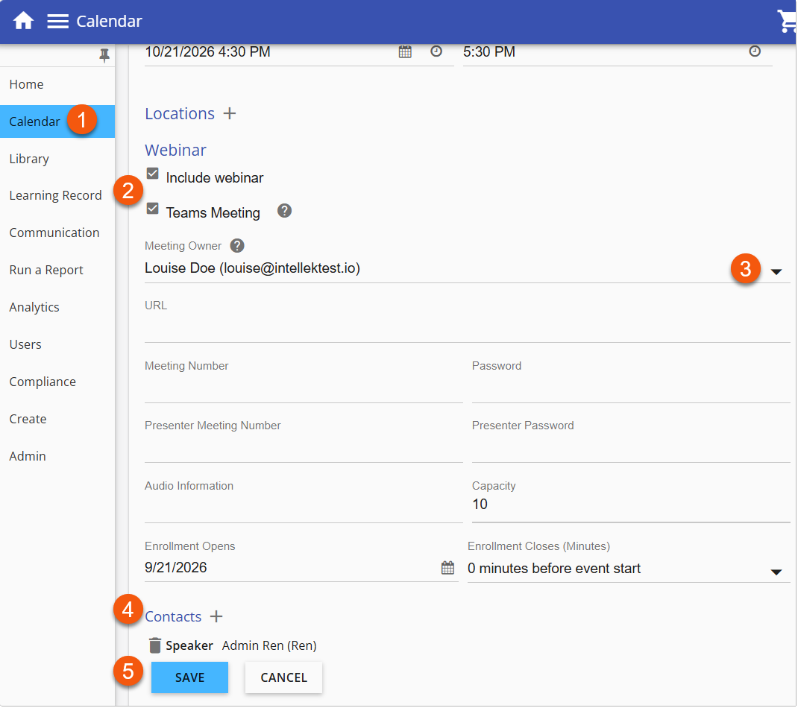Add a contact with the plus icon
The height and width of the screenshot is (708, 798).
point(216,616)
